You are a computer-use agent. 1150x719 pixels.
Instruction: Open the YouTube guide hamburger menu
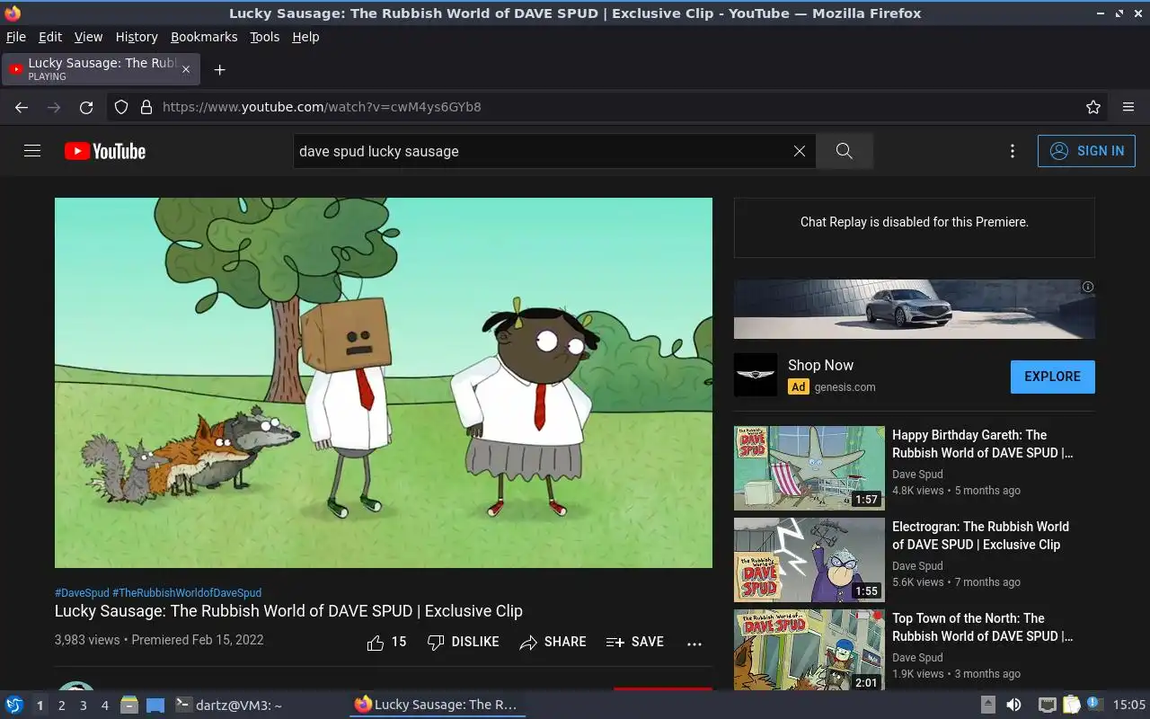click(32, 151)
